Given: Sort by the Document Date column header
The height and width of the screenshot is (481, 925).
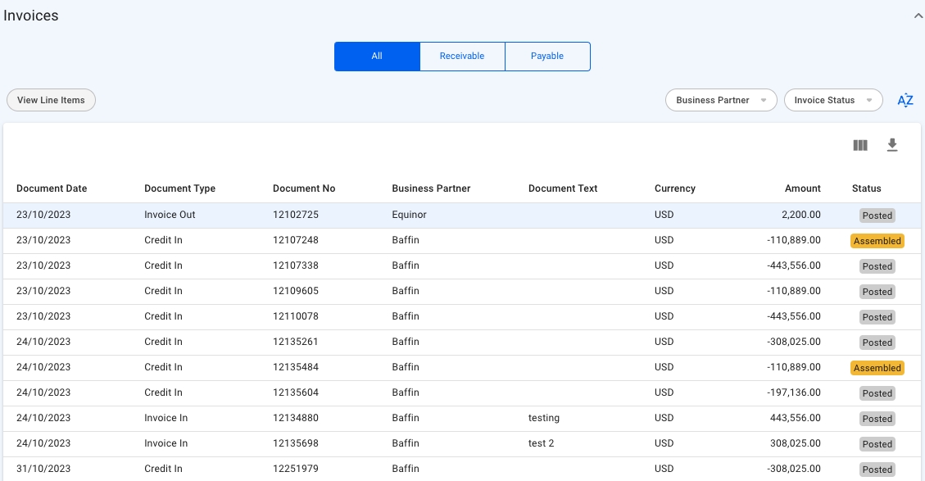Looking at the screenshot, I should pyautogui.click(x=52, y=188).
